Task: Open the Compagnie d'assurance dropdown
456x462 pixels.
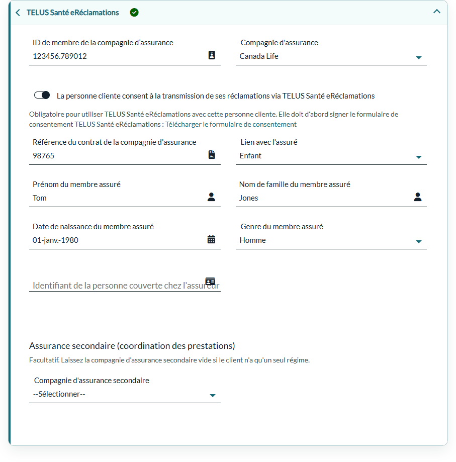Action: [x=331, y=56]
